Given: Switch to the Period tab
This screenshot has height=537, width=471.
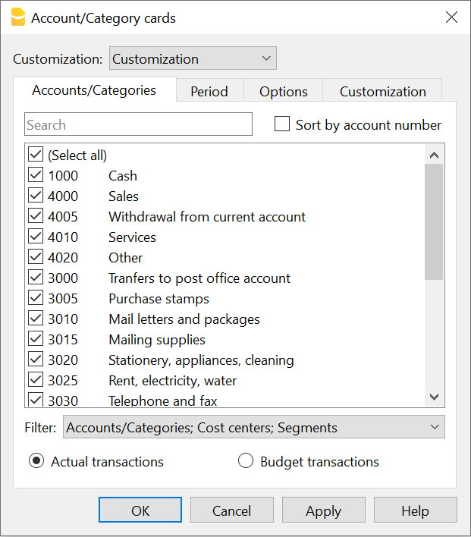Looking at the screenshot, I should click(x=209, y=92).
